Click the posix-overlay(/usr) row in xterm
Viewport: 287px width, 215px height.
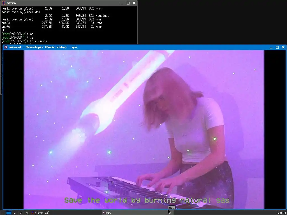[x=52, y=8]
